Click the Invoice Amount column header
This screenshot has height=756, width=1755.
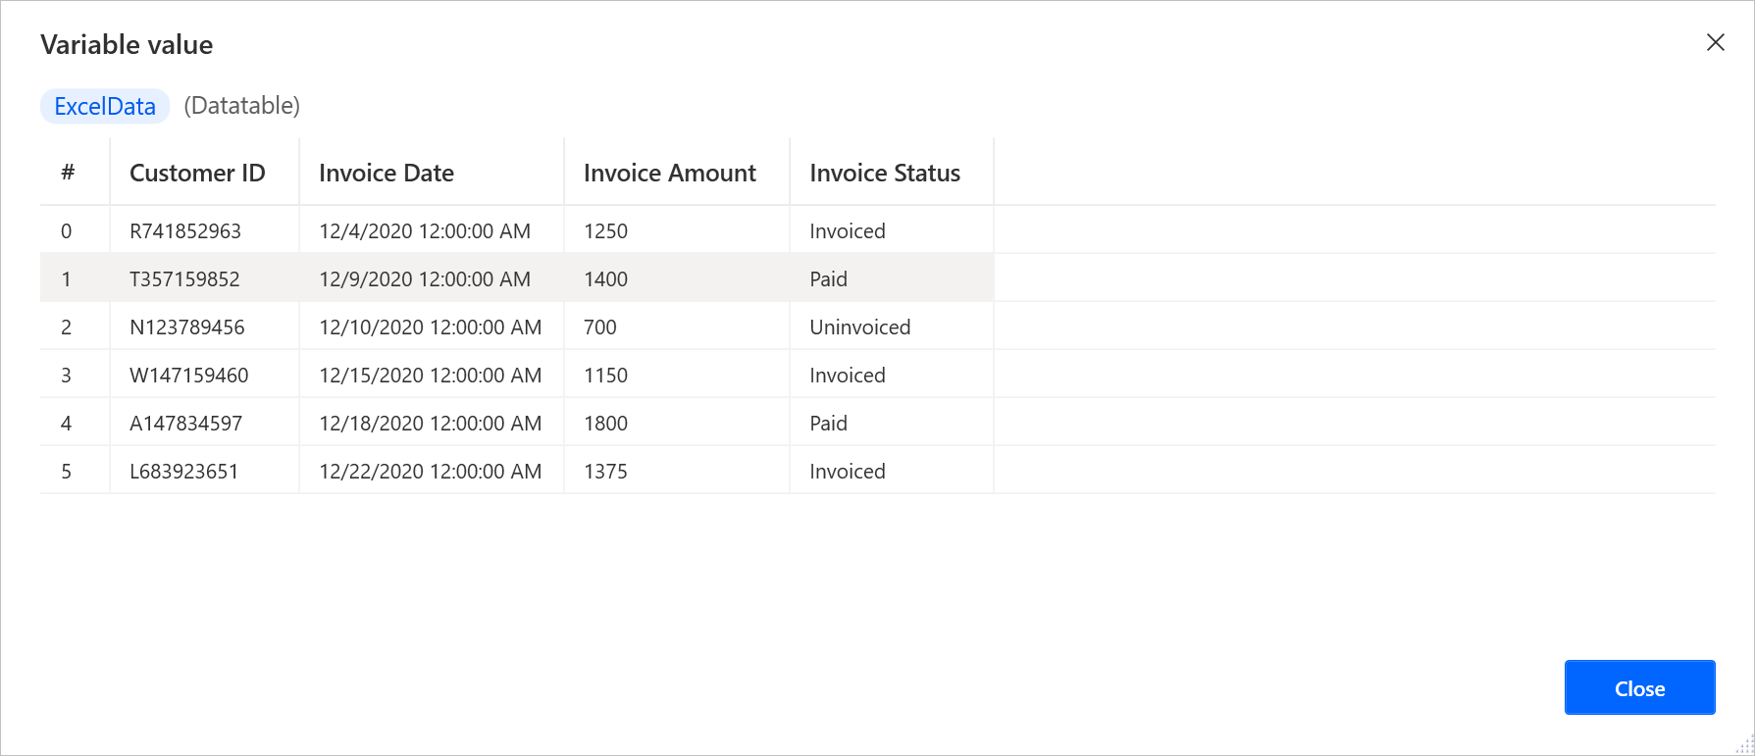669,174
